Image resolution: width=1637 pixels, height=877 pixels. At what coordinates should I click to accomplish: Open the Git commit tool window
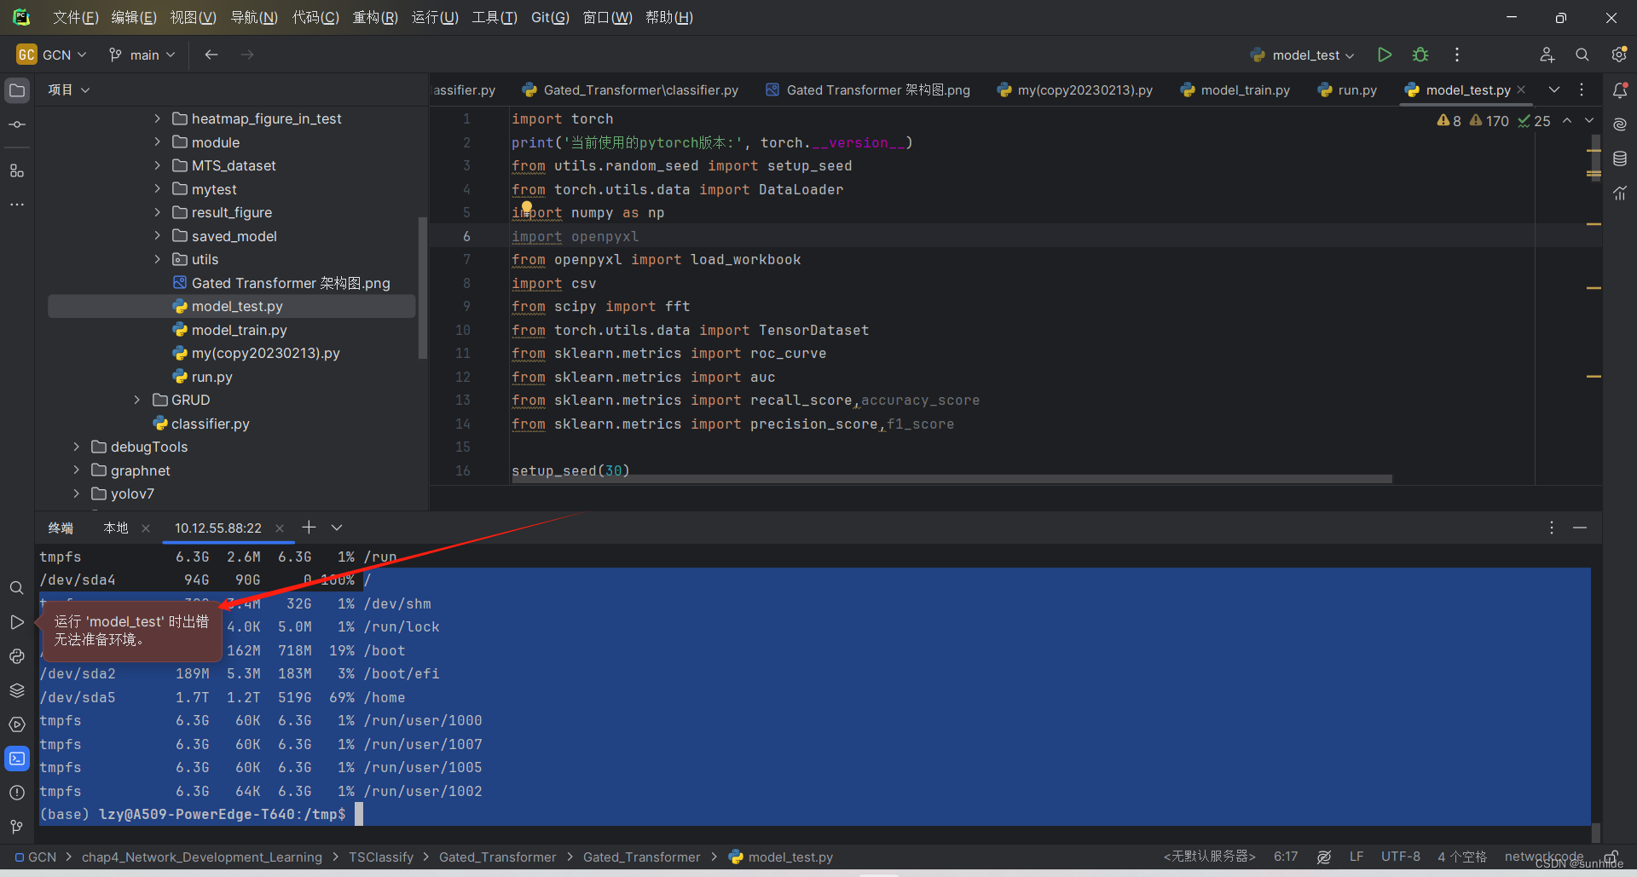click(x=16, y=124)
